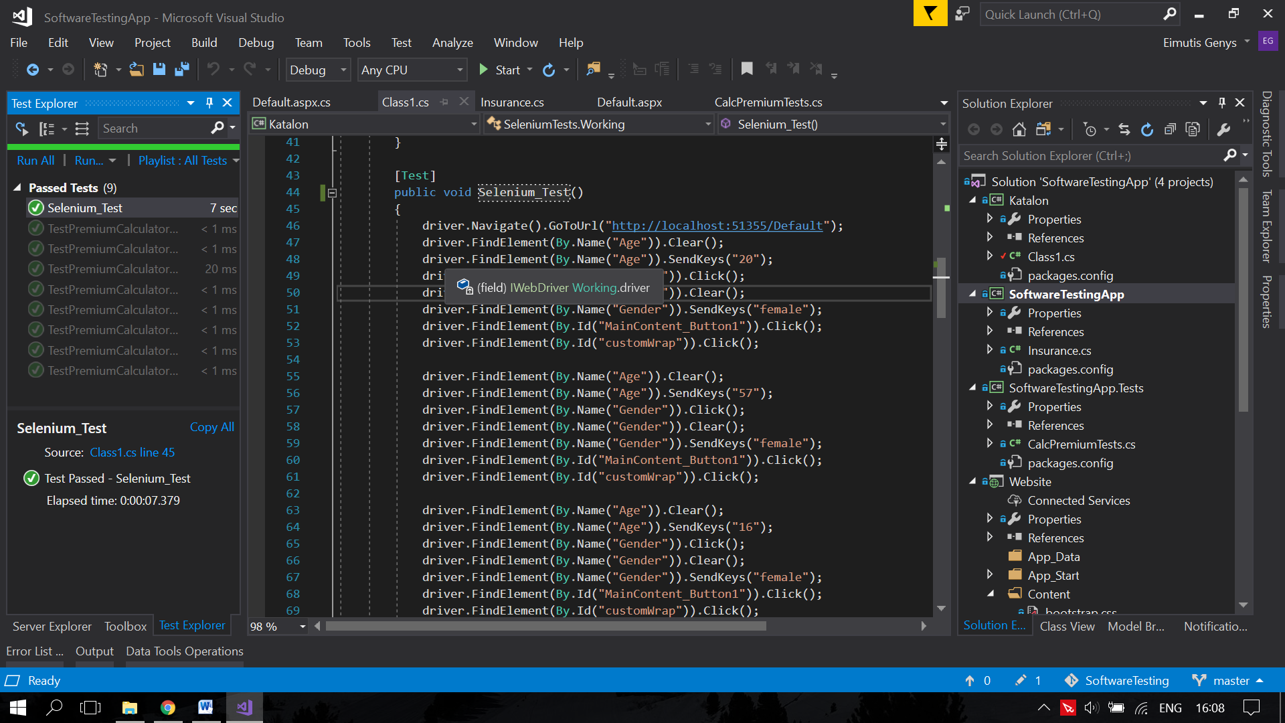1285x723 pixels.
Task: Open the Error List tab
Action: (x=35, y=651)
